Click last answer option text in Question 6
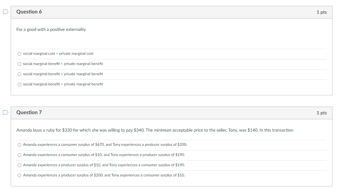This screenshot has width=344, height=192. [x=63, y=84]
